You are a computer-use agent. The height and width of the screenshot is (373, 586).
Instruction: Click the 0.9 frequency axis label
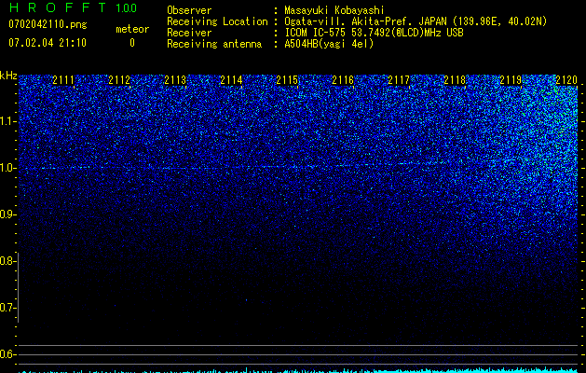[7, 214]
